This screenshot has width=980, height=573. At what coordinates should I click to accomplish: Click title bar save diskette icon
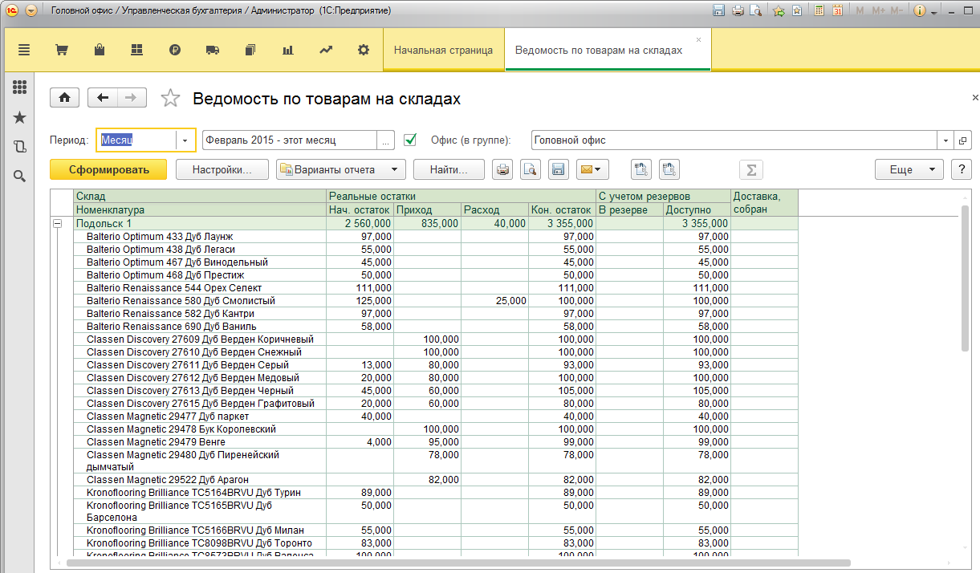click(719, 11)
